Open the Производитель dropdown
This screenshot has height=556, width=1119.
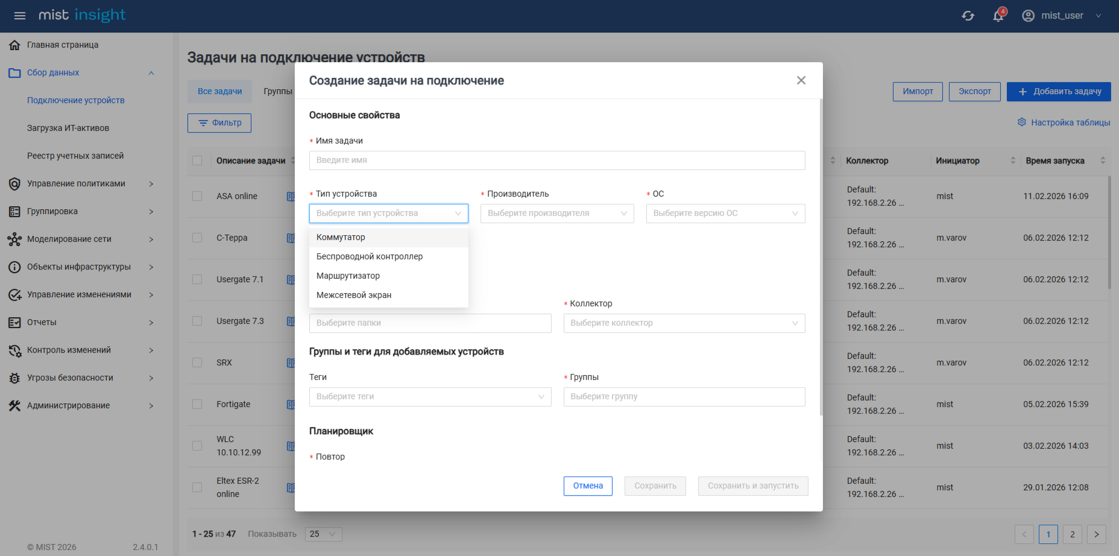pos(556,213)
